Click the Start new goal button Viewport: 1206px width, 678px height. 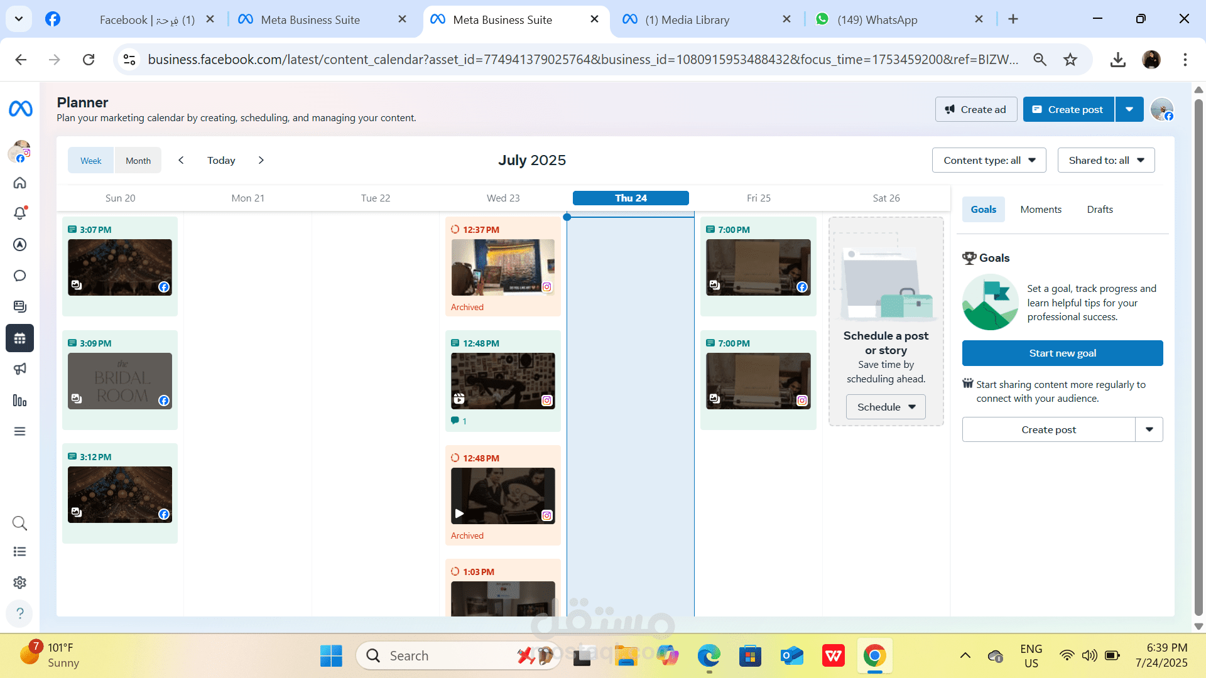pos(1062,353)
